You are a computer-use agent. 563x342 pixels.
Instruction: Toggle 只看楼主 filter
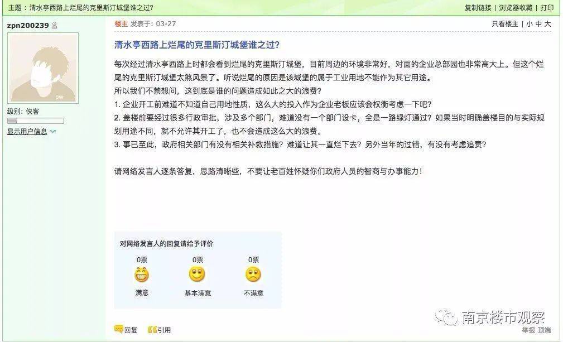(x=505, y=23)
